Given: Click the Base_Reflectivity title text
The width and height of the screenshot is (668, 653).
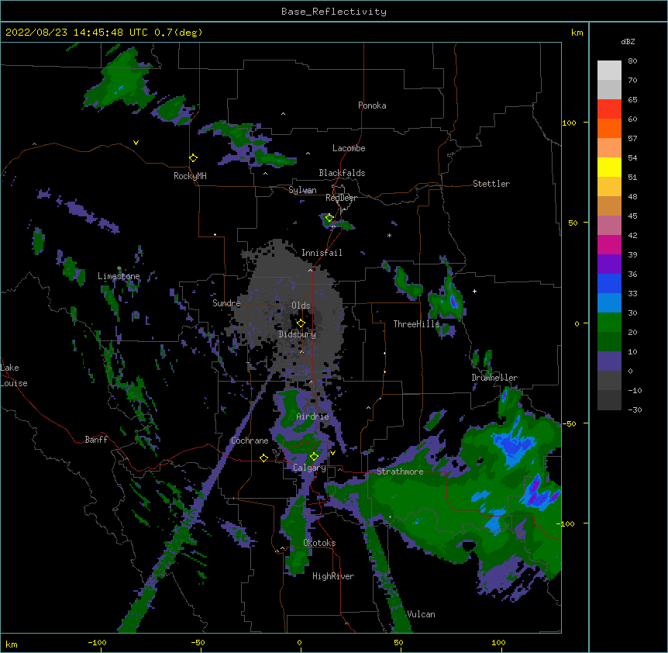Looking at the screenshot, I should [334, 12].
